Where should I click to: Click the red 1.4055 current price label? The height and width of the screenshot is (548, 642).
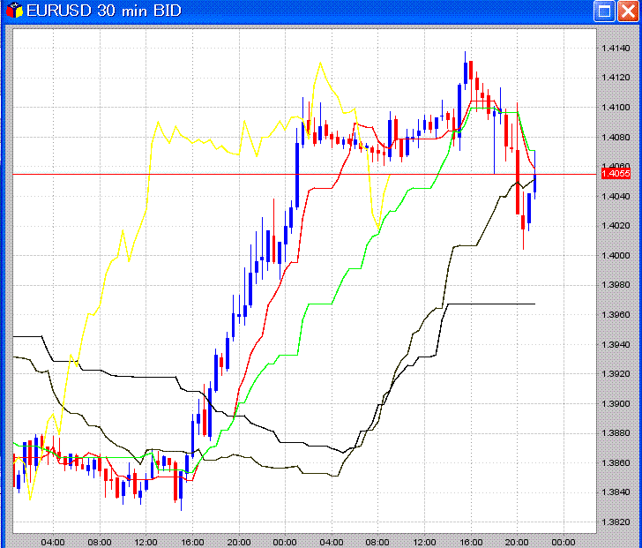coord(616,174)
